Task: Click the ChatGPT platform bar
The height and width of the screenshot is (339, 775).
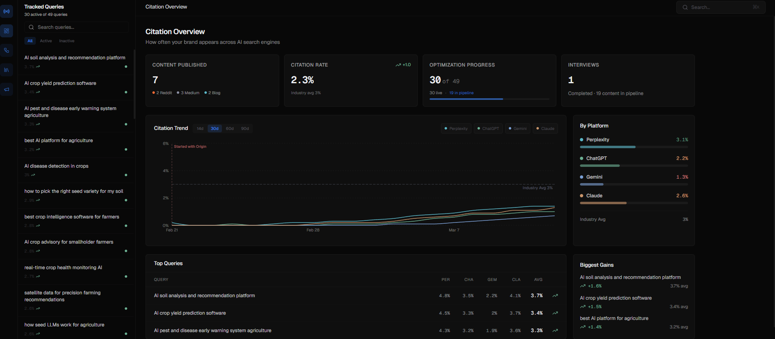Action: click(x=634, y=166)
